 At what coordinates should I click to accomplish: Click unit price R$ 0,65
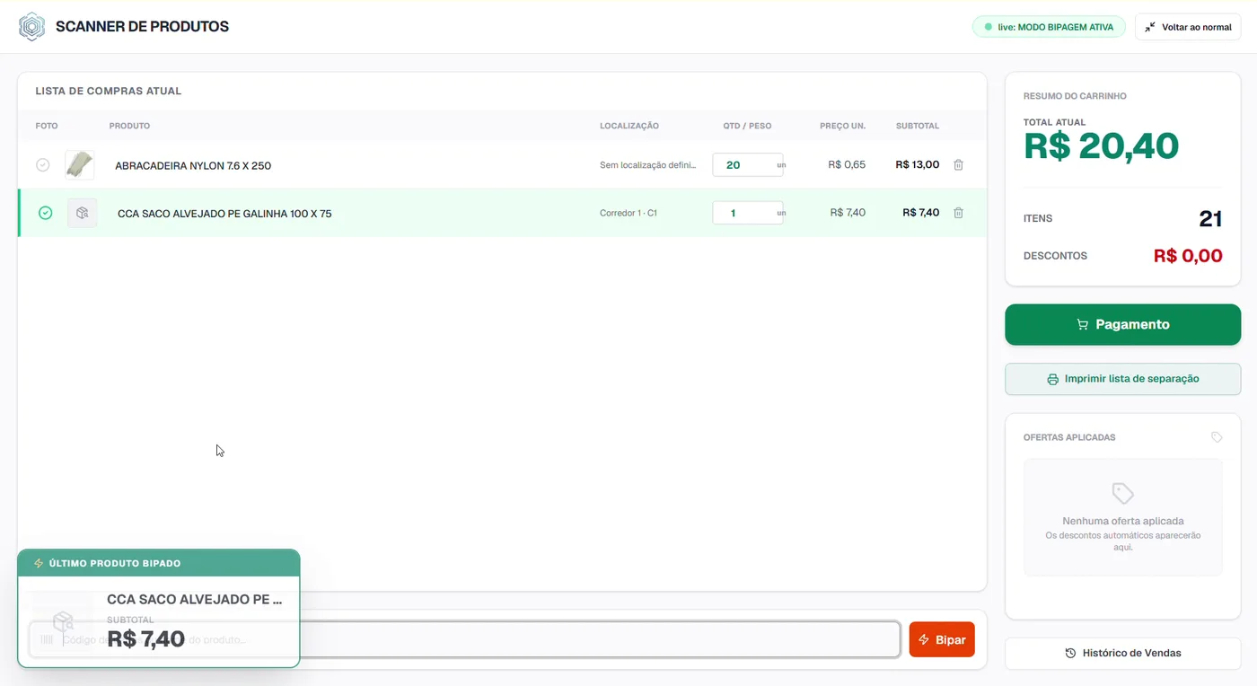pos(847,164)
